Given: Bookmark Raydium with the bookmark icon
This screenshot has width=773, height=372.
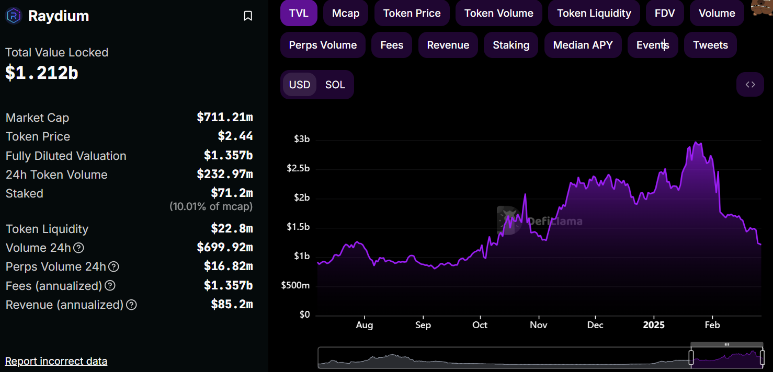Looking at the screenshot, I should (248, 16).
